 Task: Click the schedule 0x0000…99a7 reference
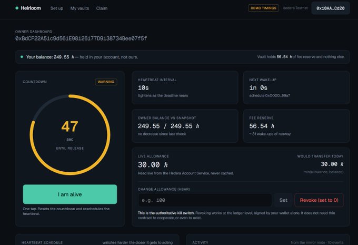[x=270, y=95]
